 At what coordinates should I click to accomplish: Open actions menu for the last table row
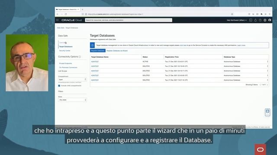click(267, 80)
